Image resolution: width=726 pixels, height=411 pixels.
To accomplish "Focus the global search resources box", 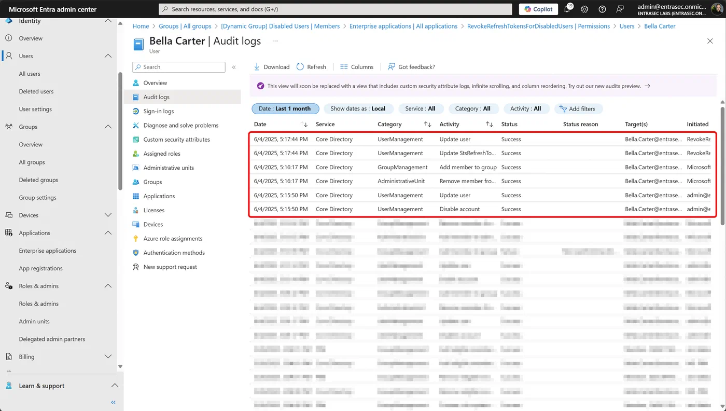I will point(335,9).
